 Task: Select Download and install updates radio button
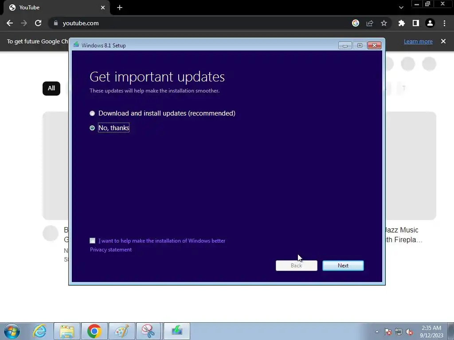[92, 113]
